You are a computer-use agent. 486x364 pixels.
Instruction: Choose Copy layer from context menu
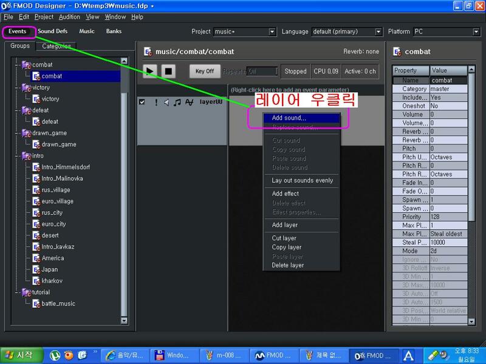point(301,248)
